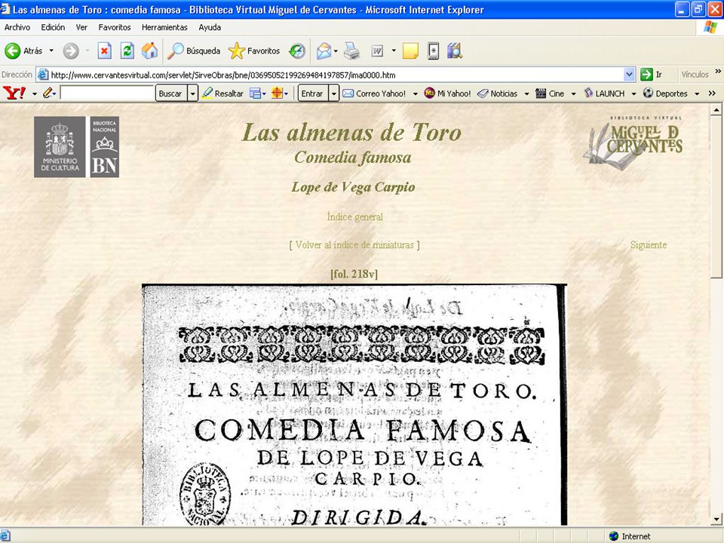
Task: Open Mi Yahoo! button
Action: coord(447,94)
